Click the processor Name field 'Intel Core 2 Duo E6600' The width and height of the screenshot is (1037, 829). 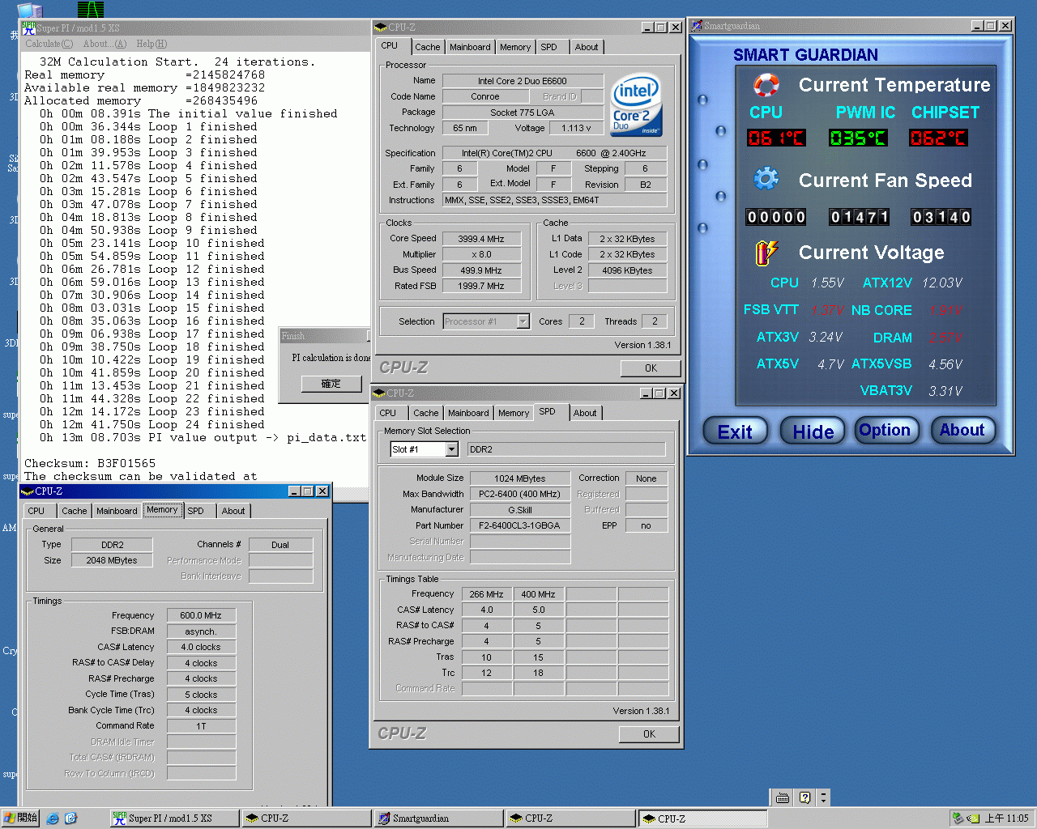pos(523,81)
